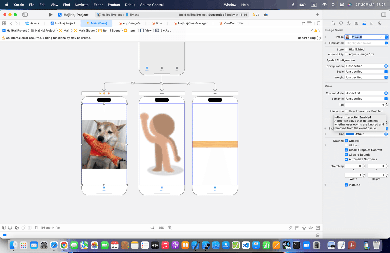Open the symbol Scale dropdown
This screenshot has width=390, height=253.
coord(367,72)
